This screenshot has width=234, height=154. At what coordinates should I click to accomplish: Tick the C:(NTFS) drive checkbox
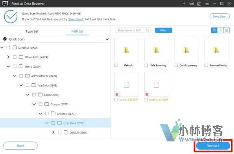point(8,48)
